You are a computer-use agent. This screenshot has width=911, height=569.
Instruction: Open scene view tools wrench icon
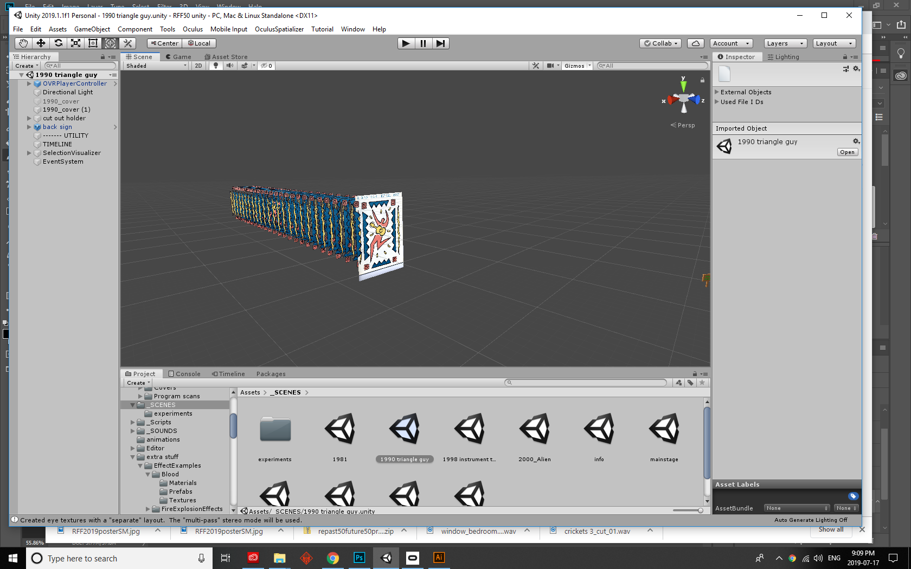pos(536,66)
